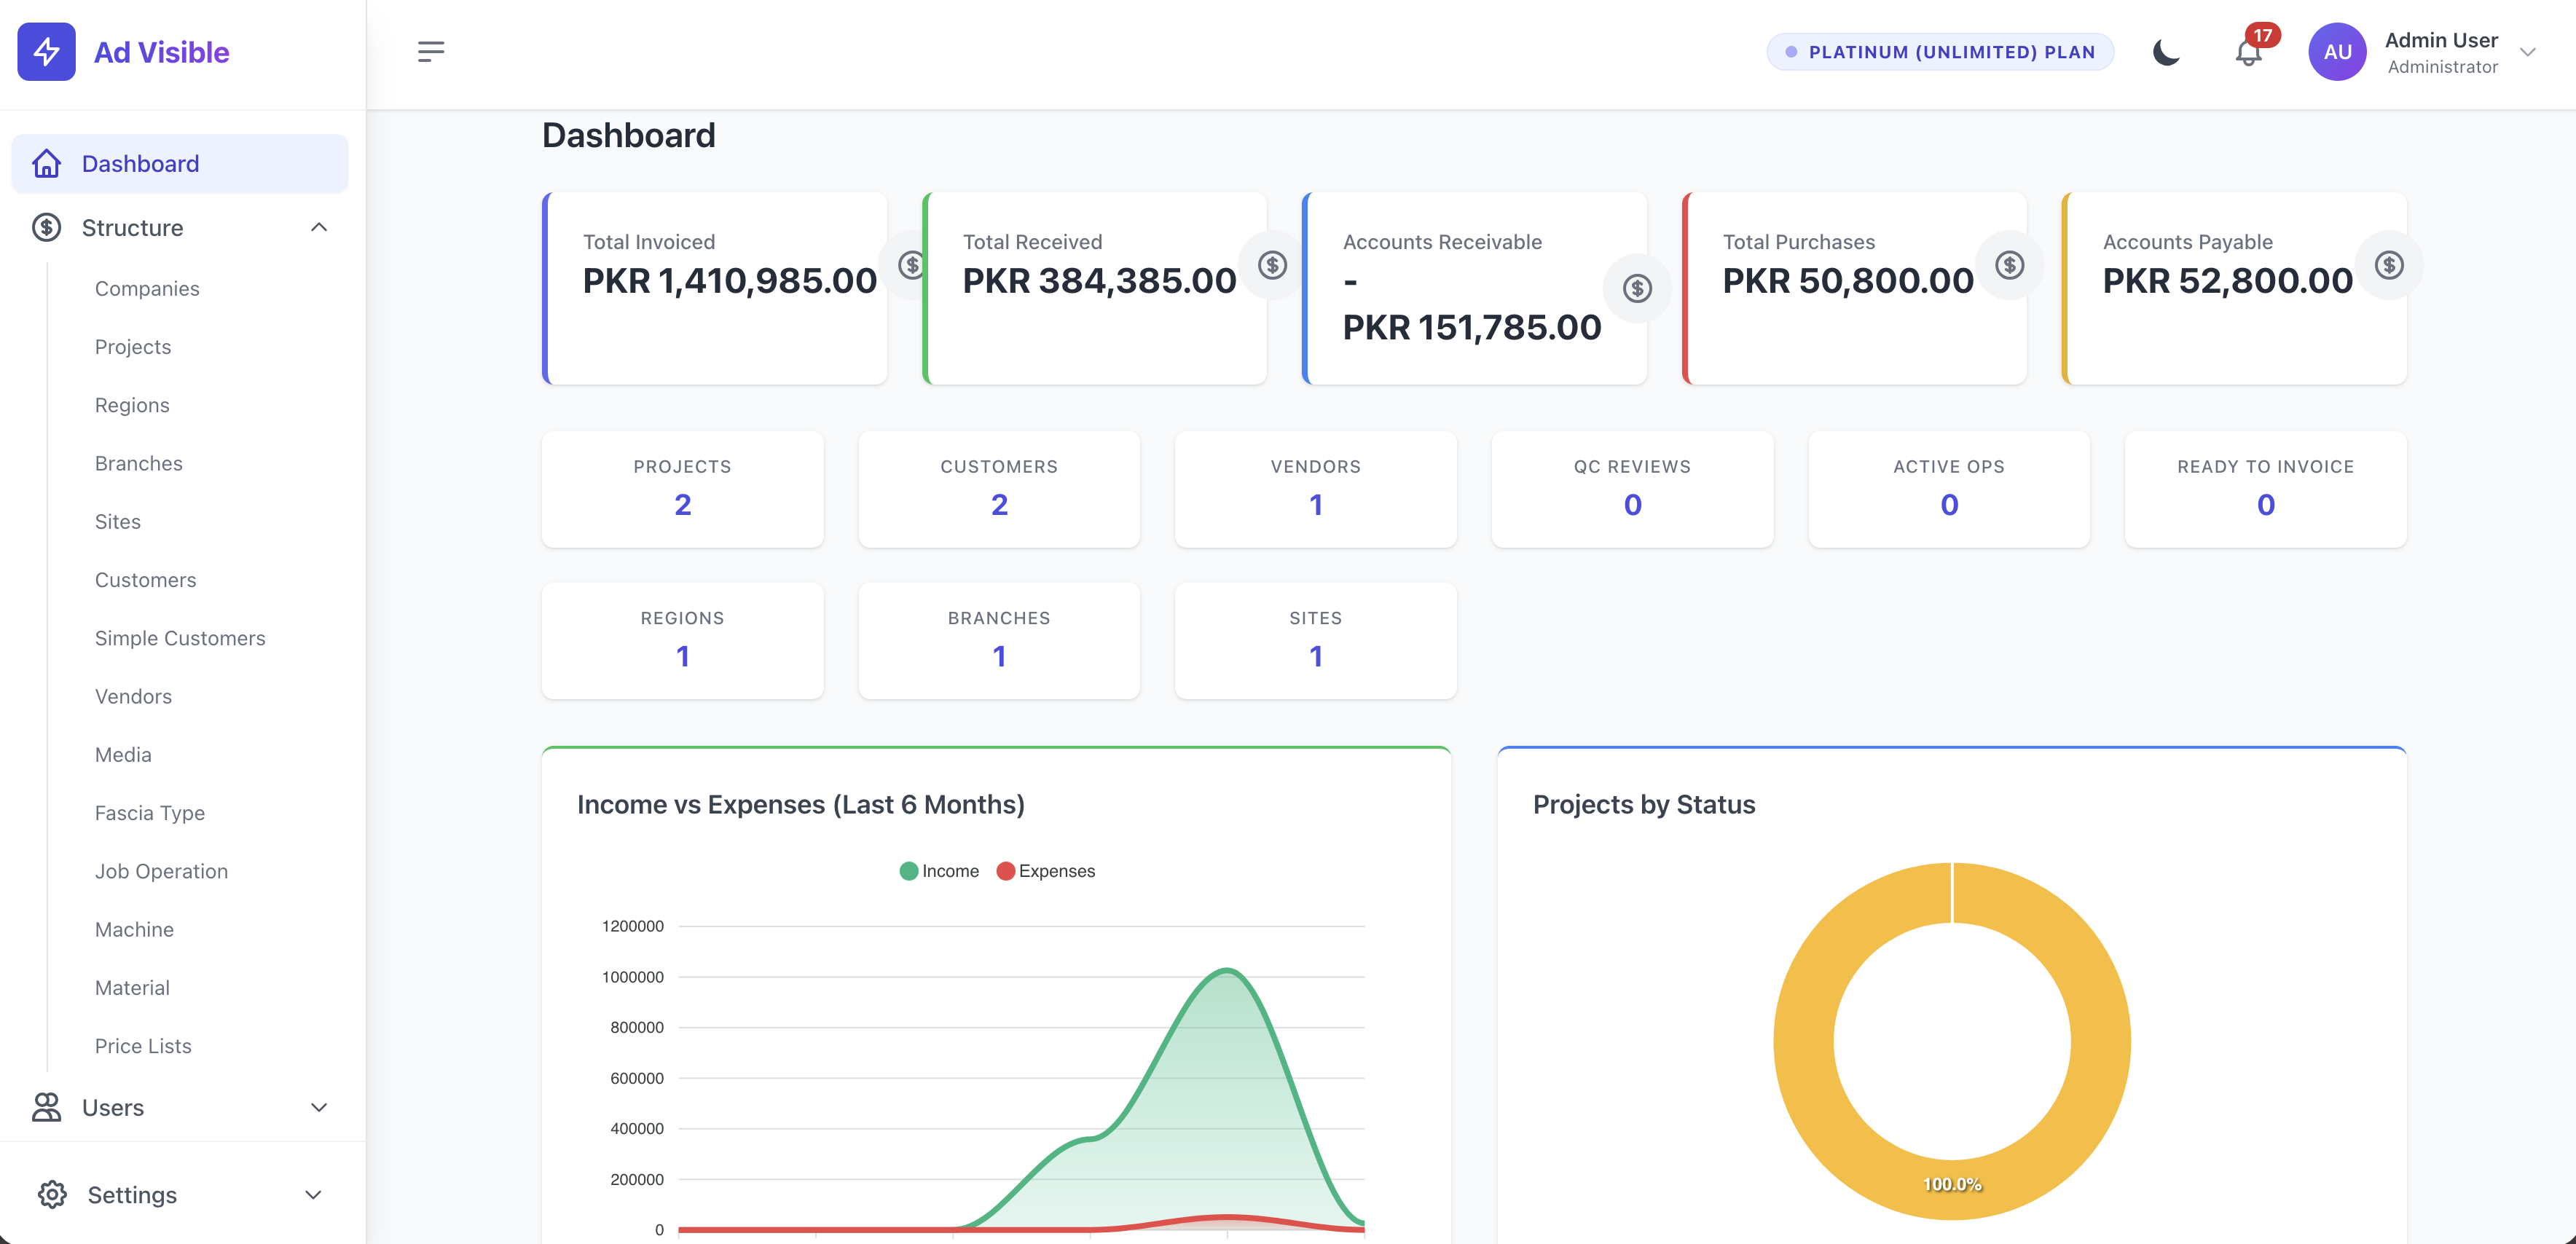Click the dollar icon on Accounts Receivable card
Image resolution: width=2576 pixels, height=1244 pixels.
click(1637, 289)
